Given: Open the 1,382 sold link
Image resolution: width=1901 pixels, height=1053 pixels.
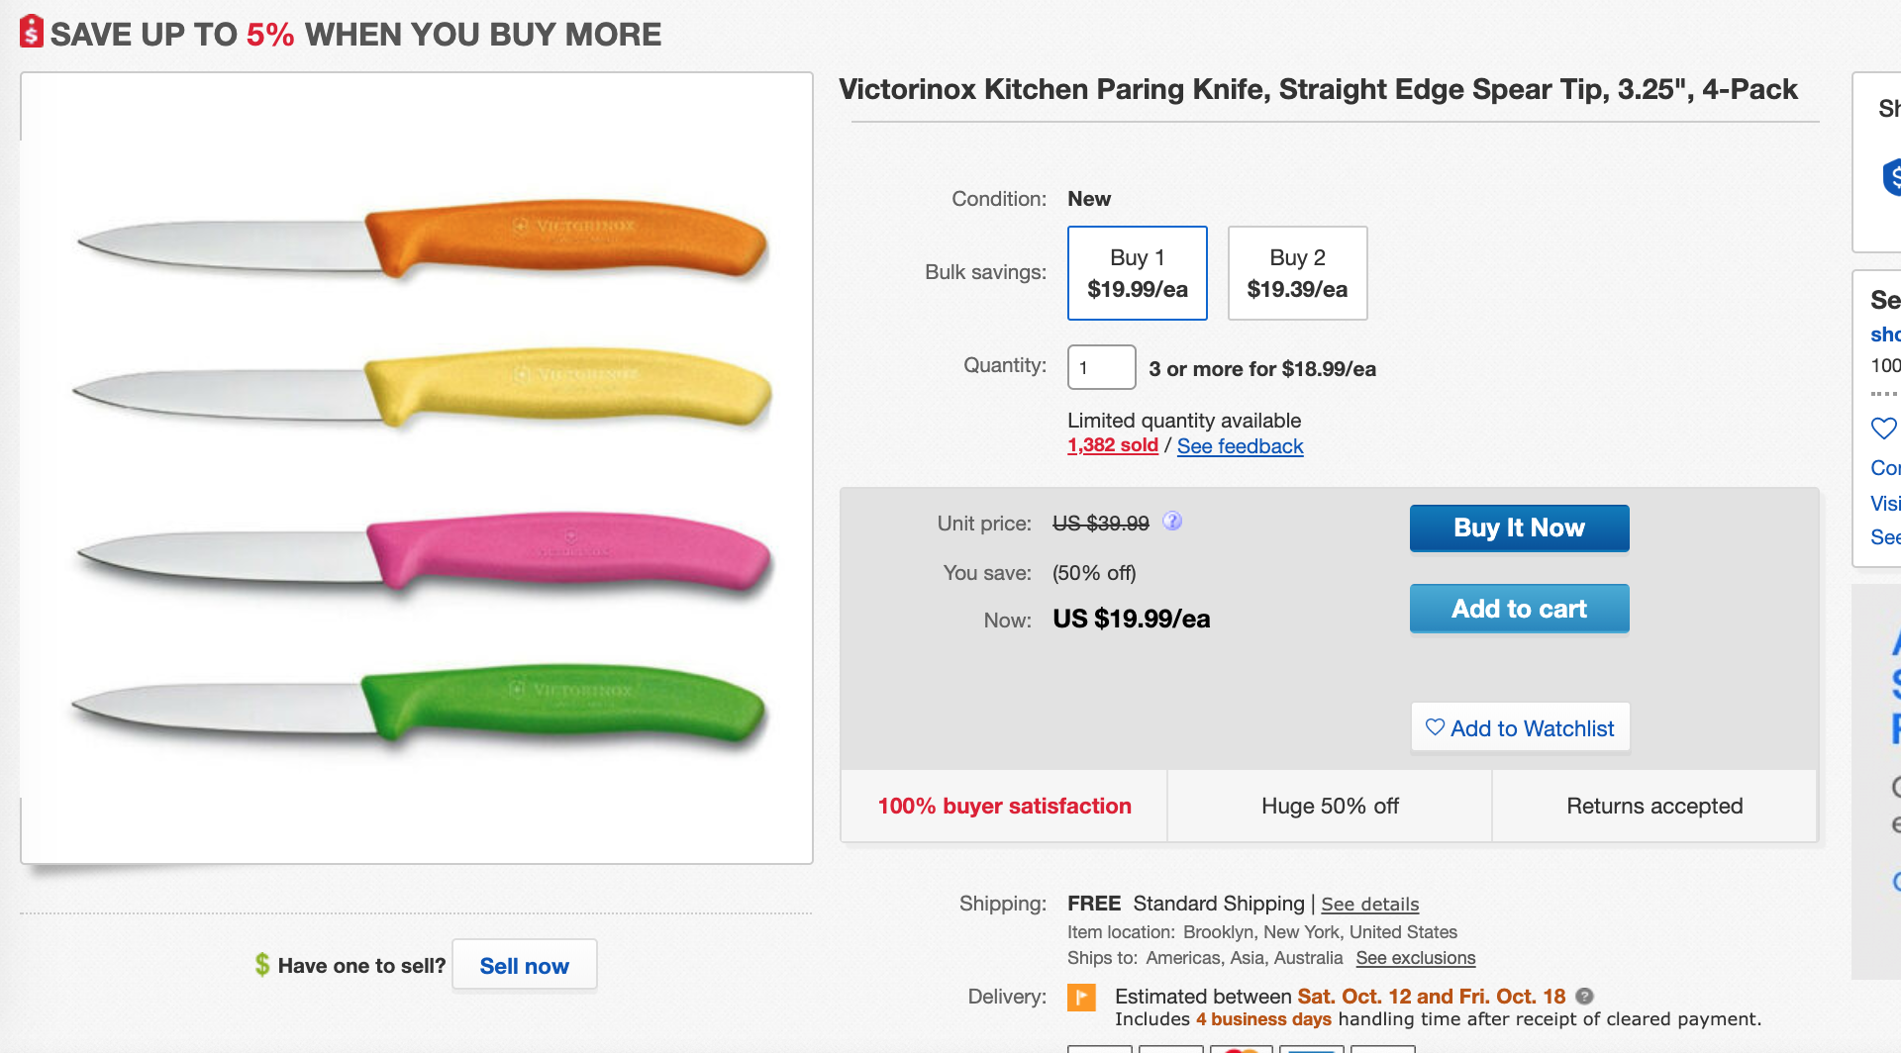Looking at the screenshot, I should click(1112, 445).
